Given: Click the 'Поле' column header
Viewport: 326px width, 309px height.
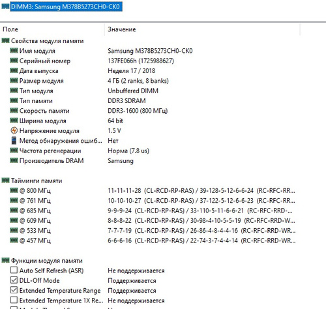Looking at the screenshot, I should 10,29.
